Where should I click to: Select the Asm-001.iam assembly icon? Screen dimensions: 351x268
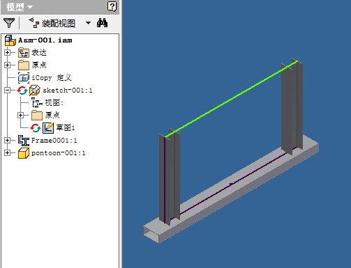[x=10, y=40]
